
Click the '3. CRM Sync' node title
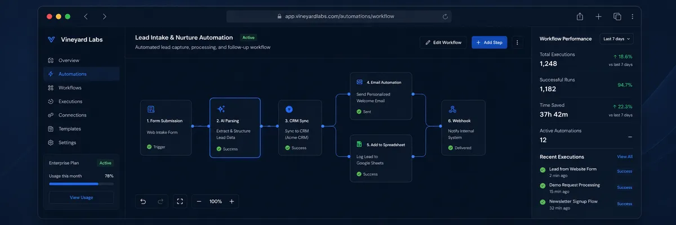pos(297,120)
